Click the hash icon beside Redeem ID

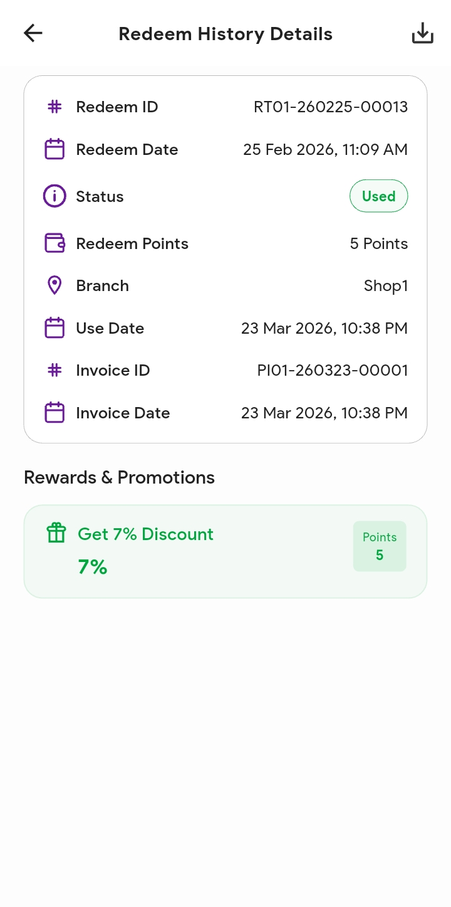[55, 107]
